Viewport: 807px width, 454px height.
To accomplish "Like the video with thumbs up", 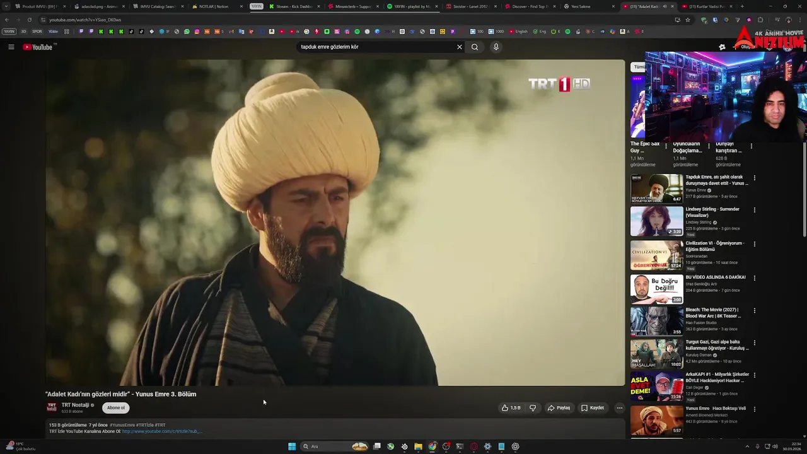I will click(511, 408).
